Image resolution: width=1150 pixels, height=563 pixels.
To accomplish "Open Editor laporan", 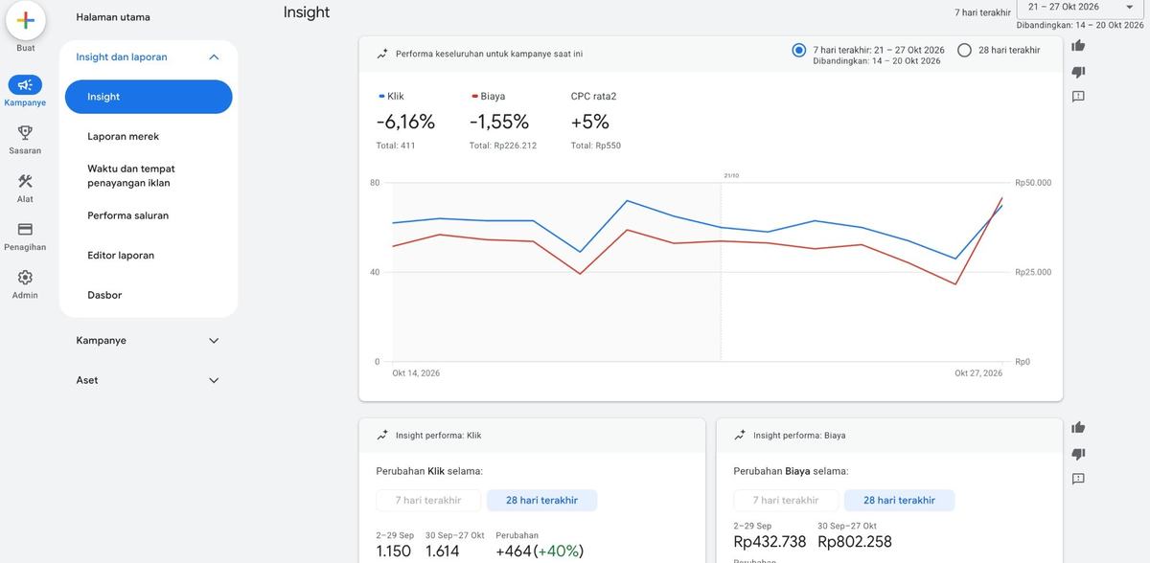I will [x=121, y=256].
